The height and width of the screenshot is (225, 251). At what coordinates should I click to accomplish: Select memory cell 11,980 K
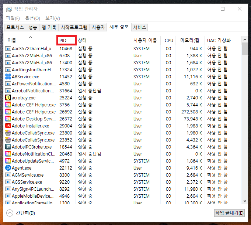point(193,189)
